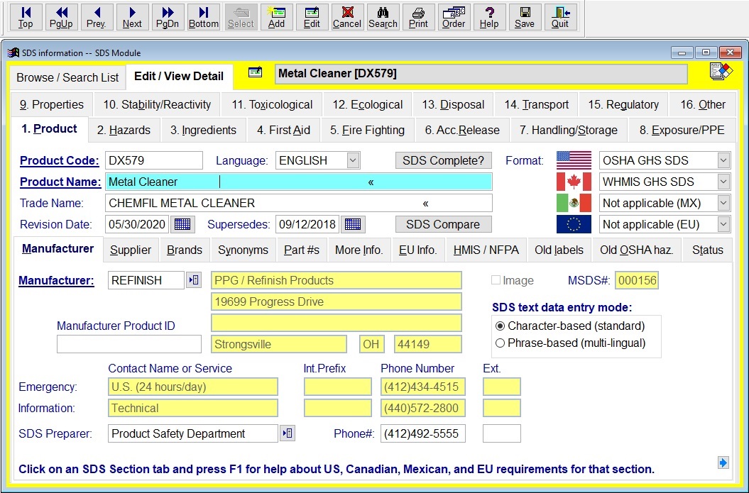Screen dimensions: 749x493
Task: Switch to Browse / Search List tab
Action: 67,77
